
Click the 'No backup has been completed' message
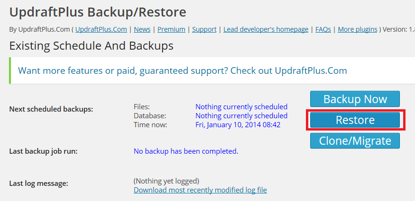point(186,151)
